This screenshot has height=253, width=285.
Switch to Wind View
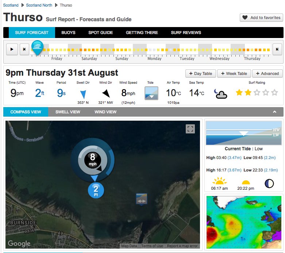click(105, 112)
